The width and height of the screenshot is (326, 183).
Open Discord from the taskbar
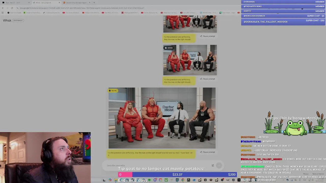pos(155,180)
